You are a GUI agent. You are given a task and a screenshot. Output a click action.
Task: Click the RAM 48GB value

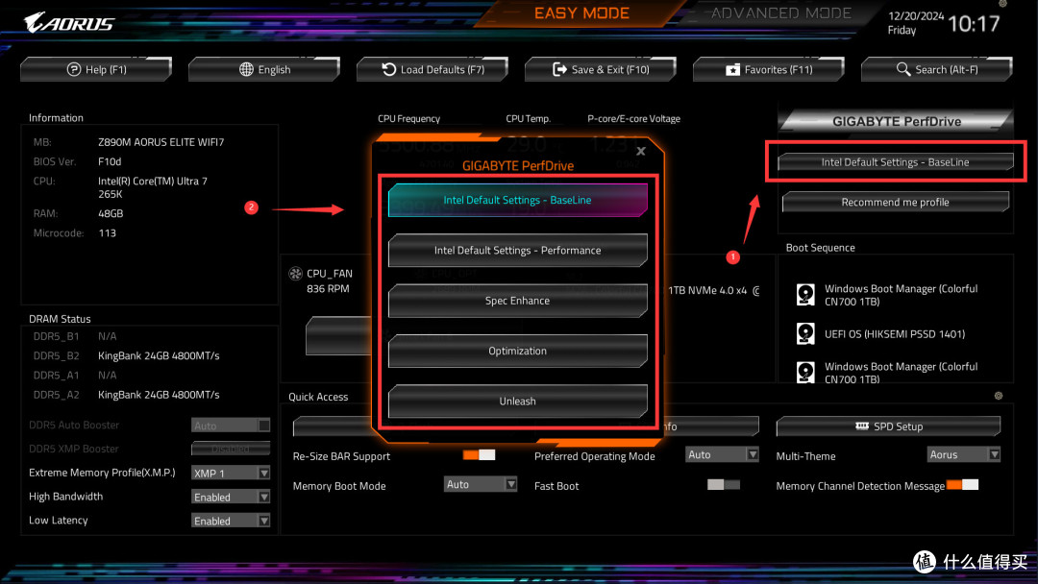pos(111,213)
